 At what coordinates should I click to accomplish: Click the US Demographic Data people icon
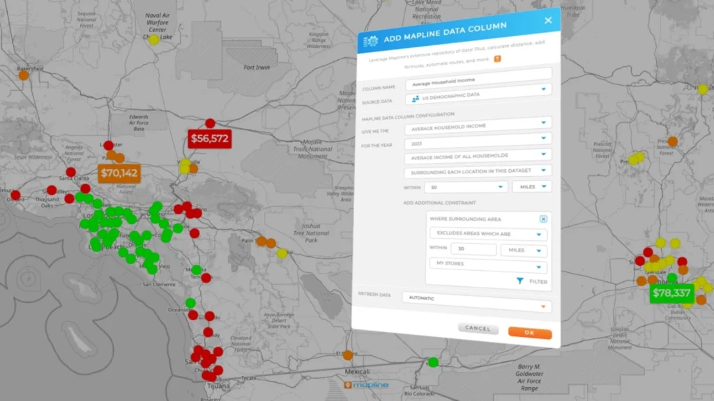pyautogui.click(x=416, y=98)
